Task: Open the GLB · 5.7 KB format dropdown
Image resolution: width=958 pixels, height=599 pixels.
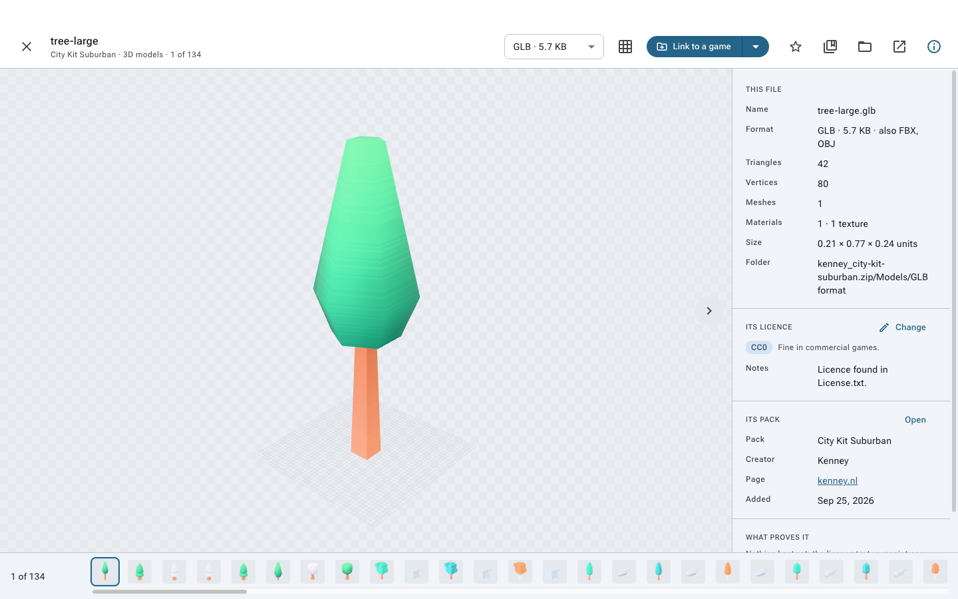Action: coord(554,47)
